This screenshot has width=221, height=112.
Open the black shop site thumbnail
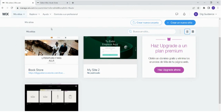point(52,98)
